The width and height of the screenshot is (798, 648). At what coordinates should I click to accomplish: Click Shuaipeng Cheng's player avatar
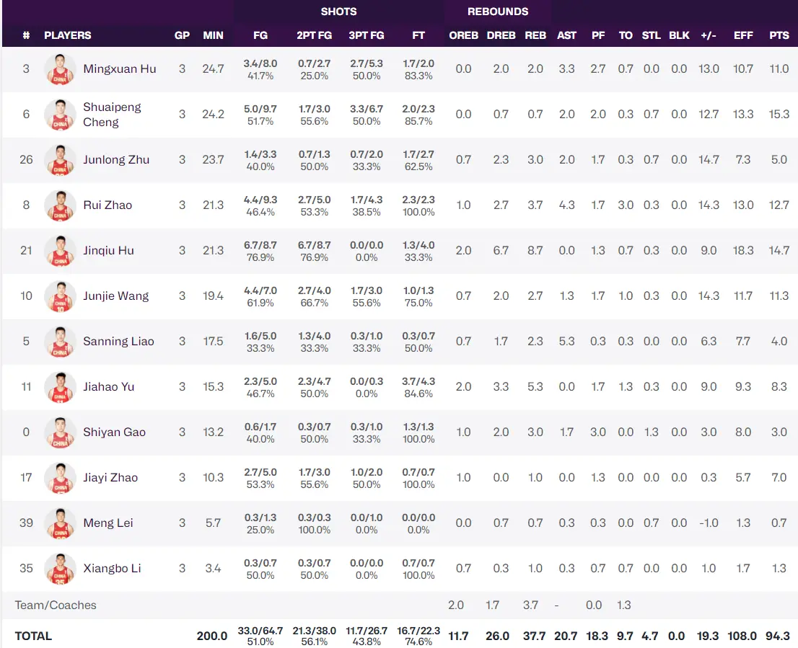60,115
